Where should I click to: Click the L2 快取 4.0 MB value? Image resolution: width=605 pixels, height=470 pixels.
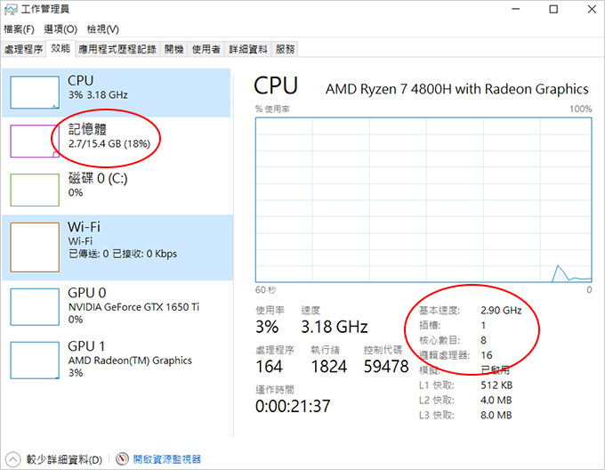click(x=496, y=401)
